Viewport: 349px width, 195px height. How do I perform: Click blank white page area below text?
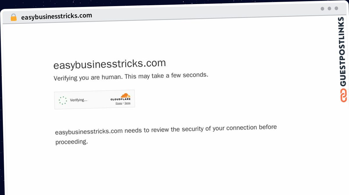pyautogui.click(x=174, y=172)
